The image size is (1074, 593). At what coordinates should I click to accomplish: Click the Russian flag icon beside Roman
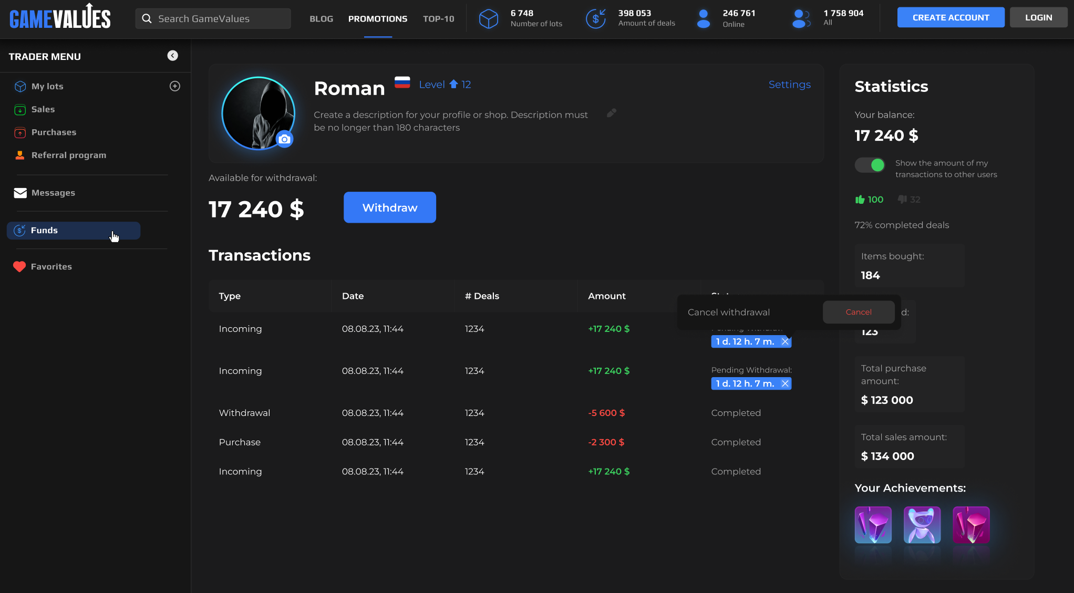coord(402,82)
